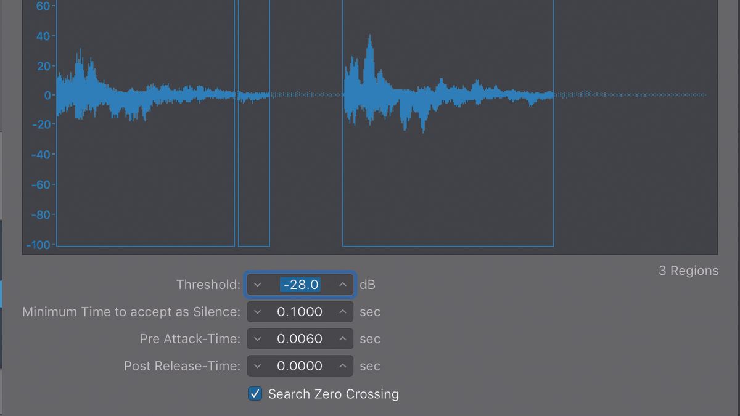Select the first detected audio region
Image resolution: width=740 pixels, height=416 pixels.
[145, 123]
